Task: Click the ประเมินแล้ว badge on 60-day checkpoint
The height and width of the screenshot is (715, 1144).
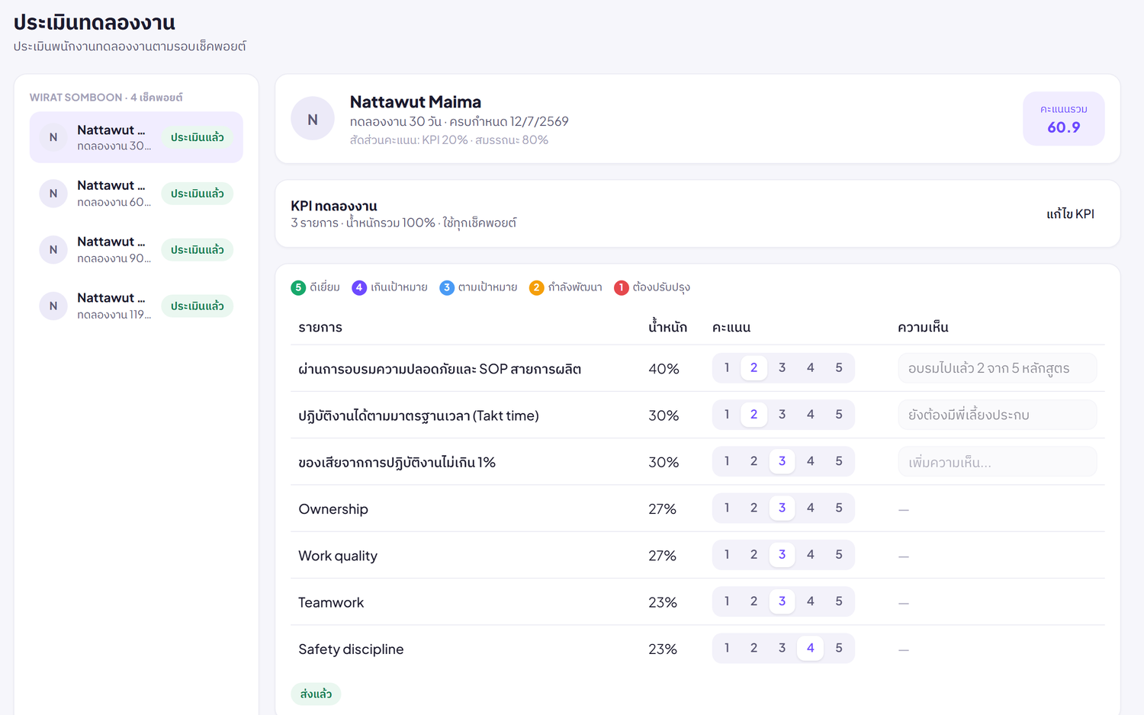Action: point(198,194)
